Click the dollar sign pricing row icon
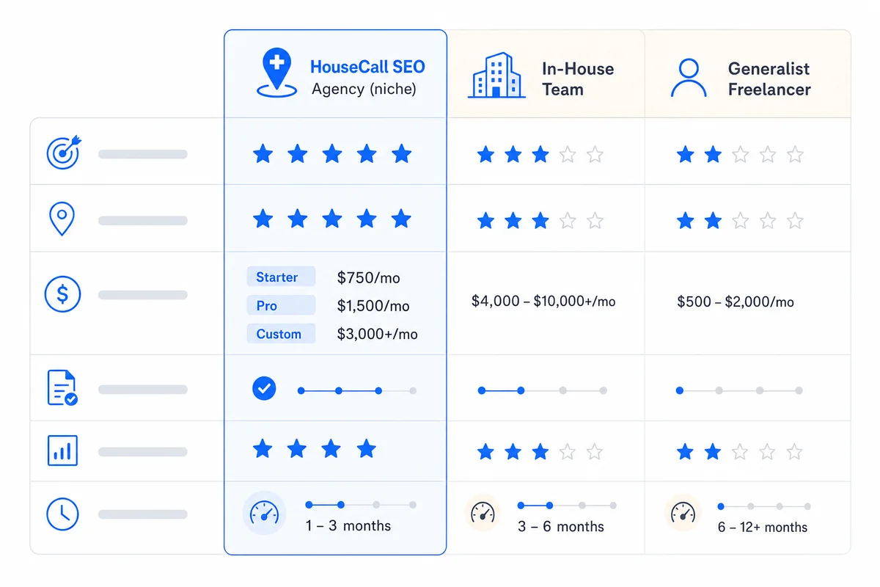 pos(62,294)
